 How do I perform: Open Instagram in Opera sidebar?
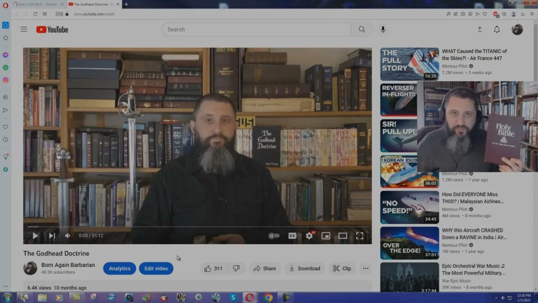(x=5, y=80)
